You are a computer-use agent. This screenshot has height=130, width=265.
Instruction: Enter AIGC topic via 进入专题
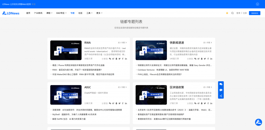122,87
